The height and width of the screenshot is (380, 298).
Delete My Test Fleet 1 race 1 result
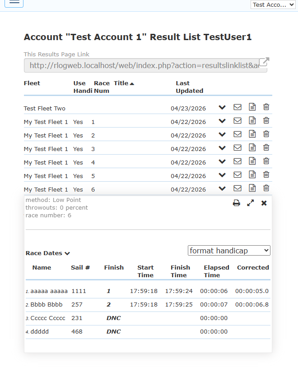pos(266,120)
